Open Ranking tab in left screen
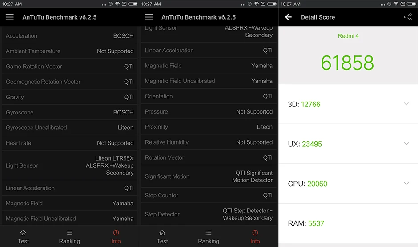Image resolution: width=418 pixels, height=247 pixels. click(69, 237)
